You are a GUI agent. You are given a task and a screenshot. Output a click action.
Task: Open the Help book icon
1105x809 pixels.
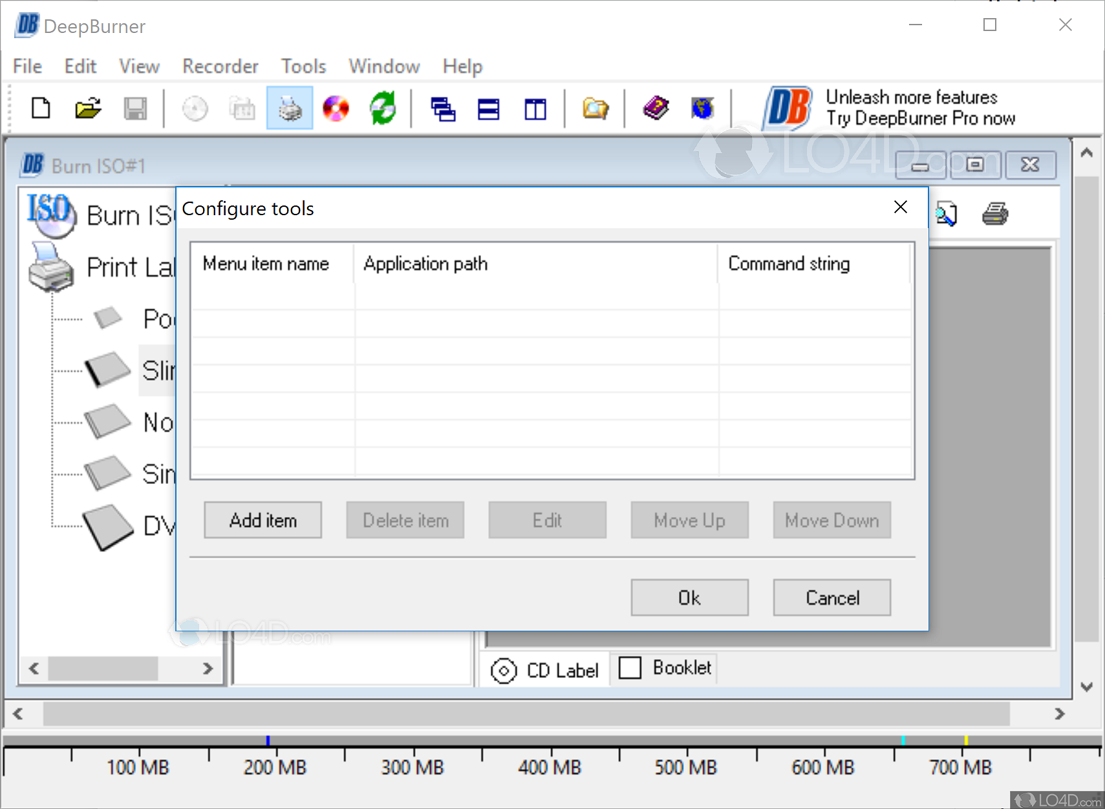pos(656,108)
